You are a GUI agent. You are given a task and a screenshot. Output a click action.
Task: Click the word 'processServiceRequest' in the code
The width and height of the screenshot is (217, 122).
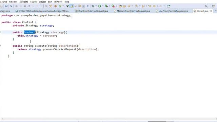point(60,49)
